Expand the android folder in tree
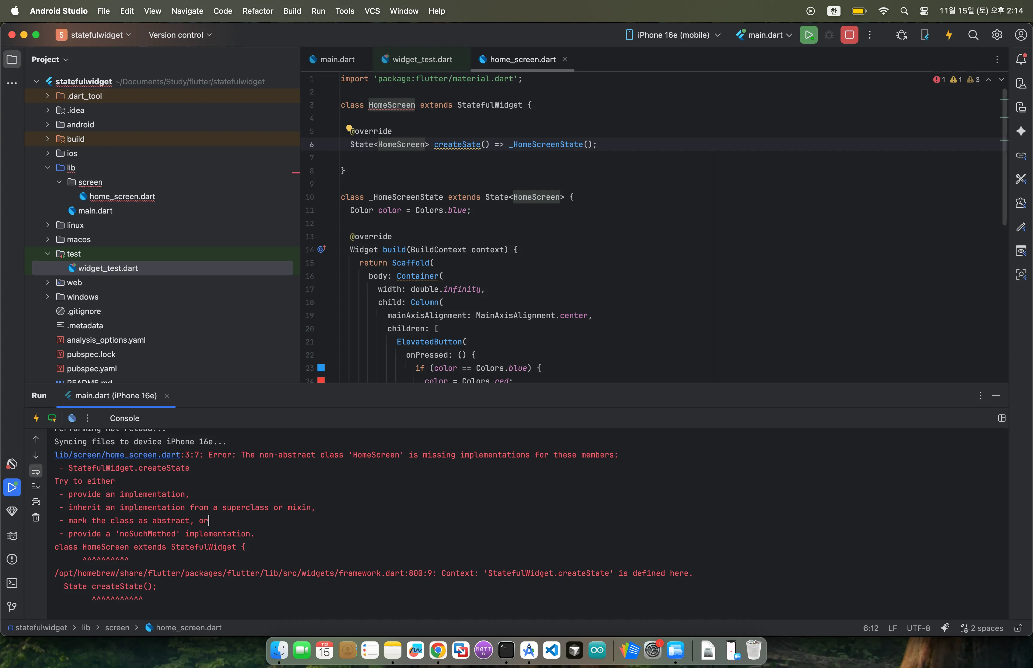Viewport: 1033px width, 668px height. pos(48,124)
